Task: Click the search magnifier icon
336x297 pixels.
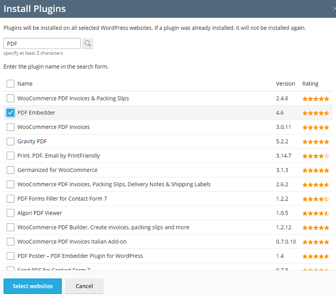Action: pyautogui.click(x=88, y=44)
